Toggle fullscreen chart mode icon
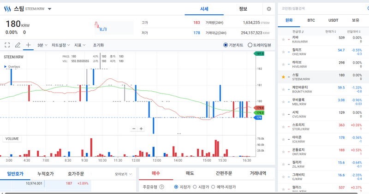 coord(7,45)
